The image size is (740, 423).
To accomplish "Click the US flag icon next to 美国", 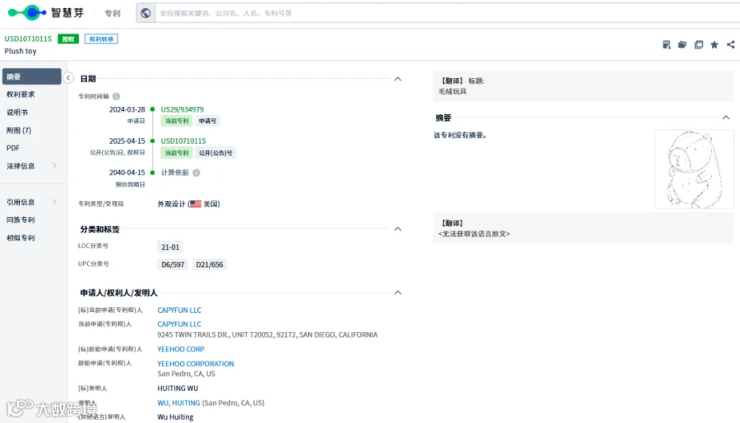I will pos(196,204).
